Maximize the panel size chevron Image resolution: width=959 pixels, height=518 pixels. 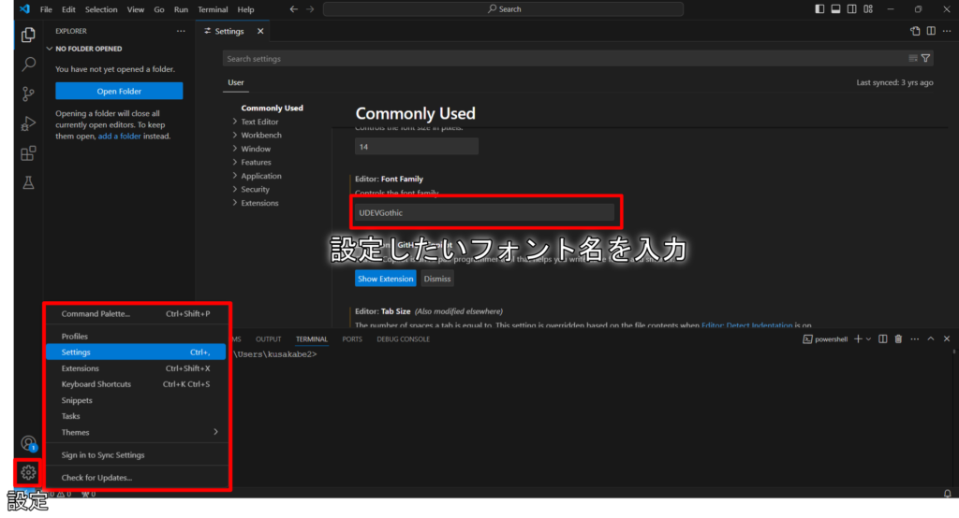click(x=931, y=339)
